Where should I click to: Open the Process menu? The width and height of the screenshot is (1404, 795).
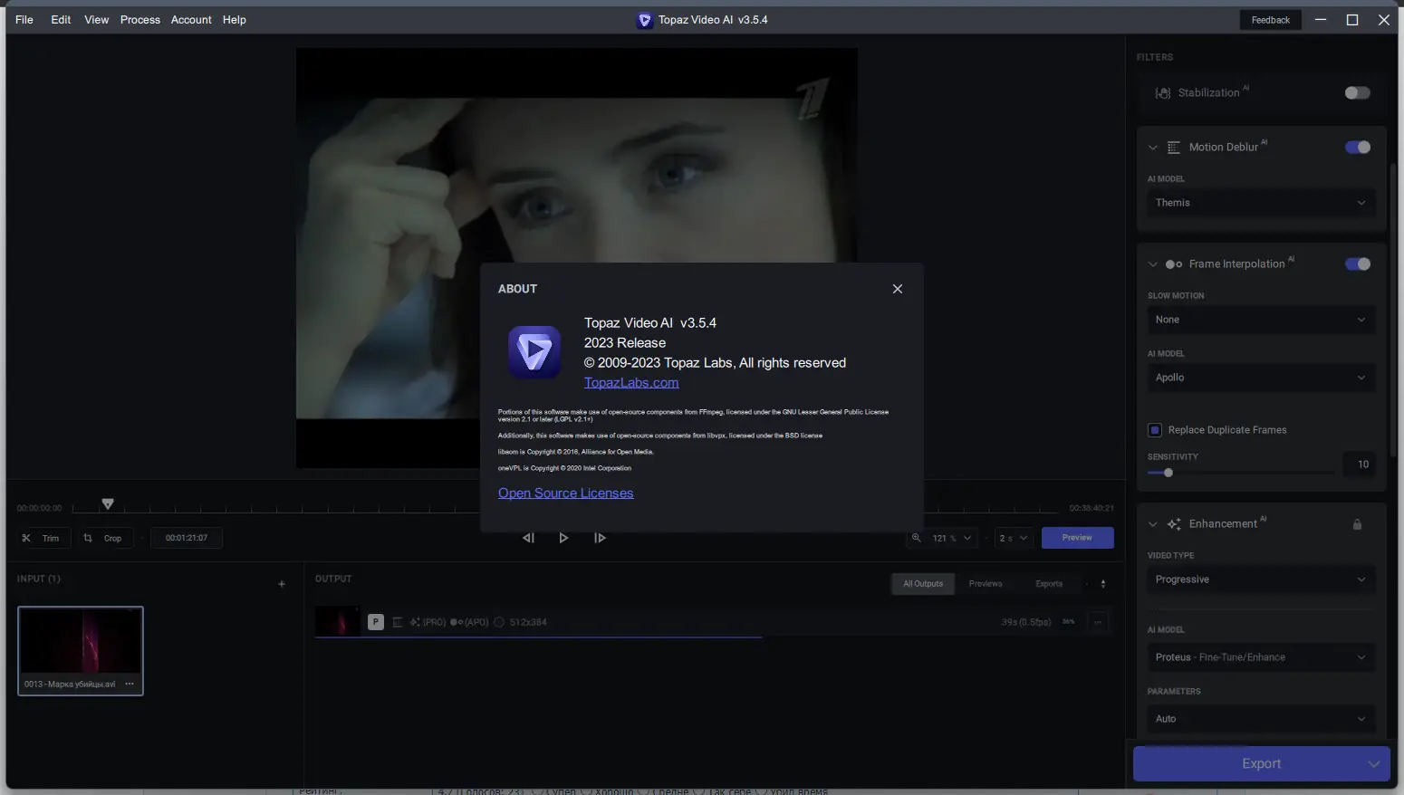click(140, 20)
